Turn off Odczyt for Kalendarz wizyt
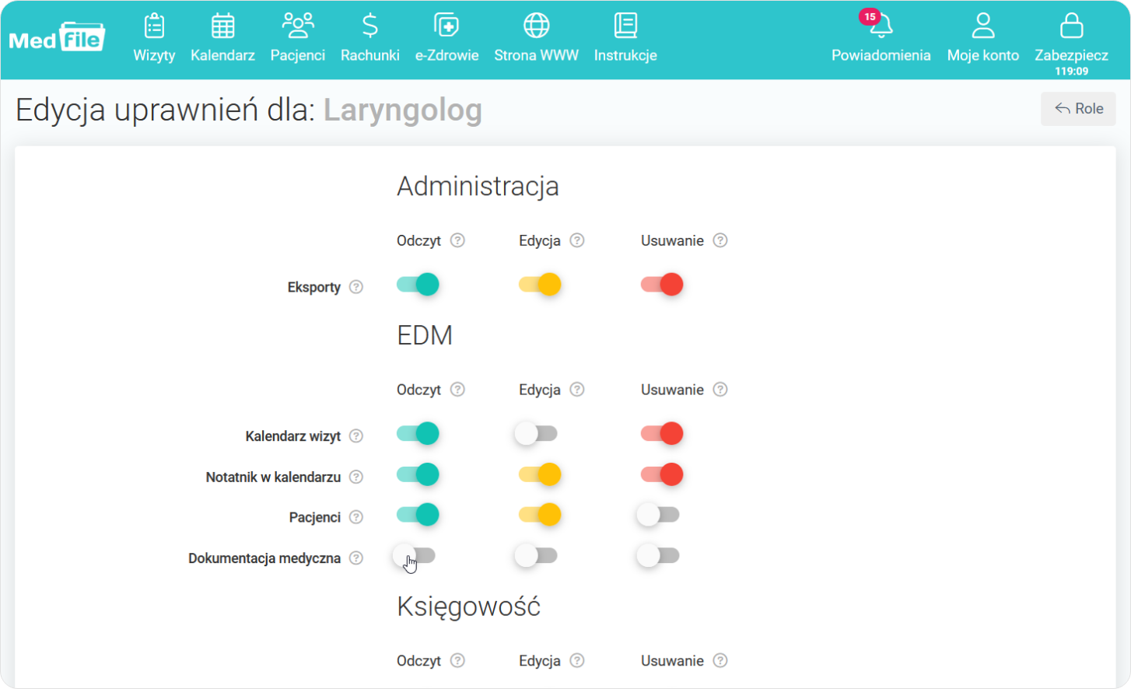 (x=418, y=433)
